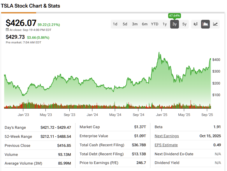Screen dimensions: 227x171
Task: Click Average Volume (3M) value 85.99M
Action: 64,163
